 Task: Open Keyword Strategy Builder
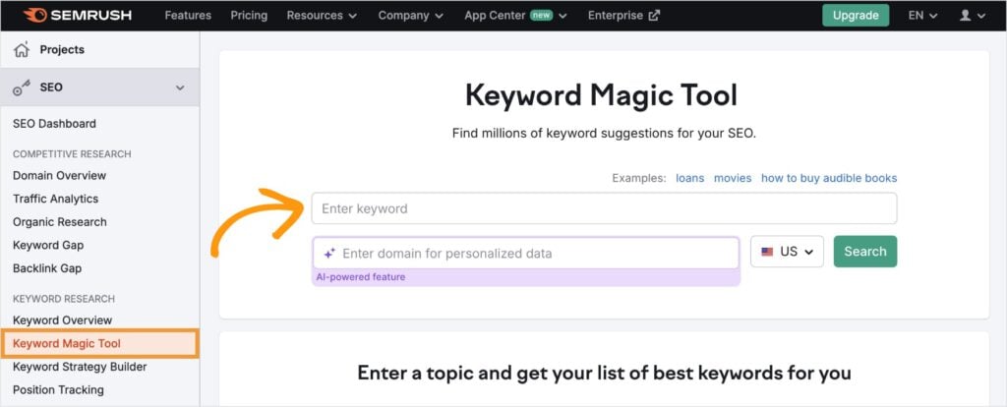point(80,367)
